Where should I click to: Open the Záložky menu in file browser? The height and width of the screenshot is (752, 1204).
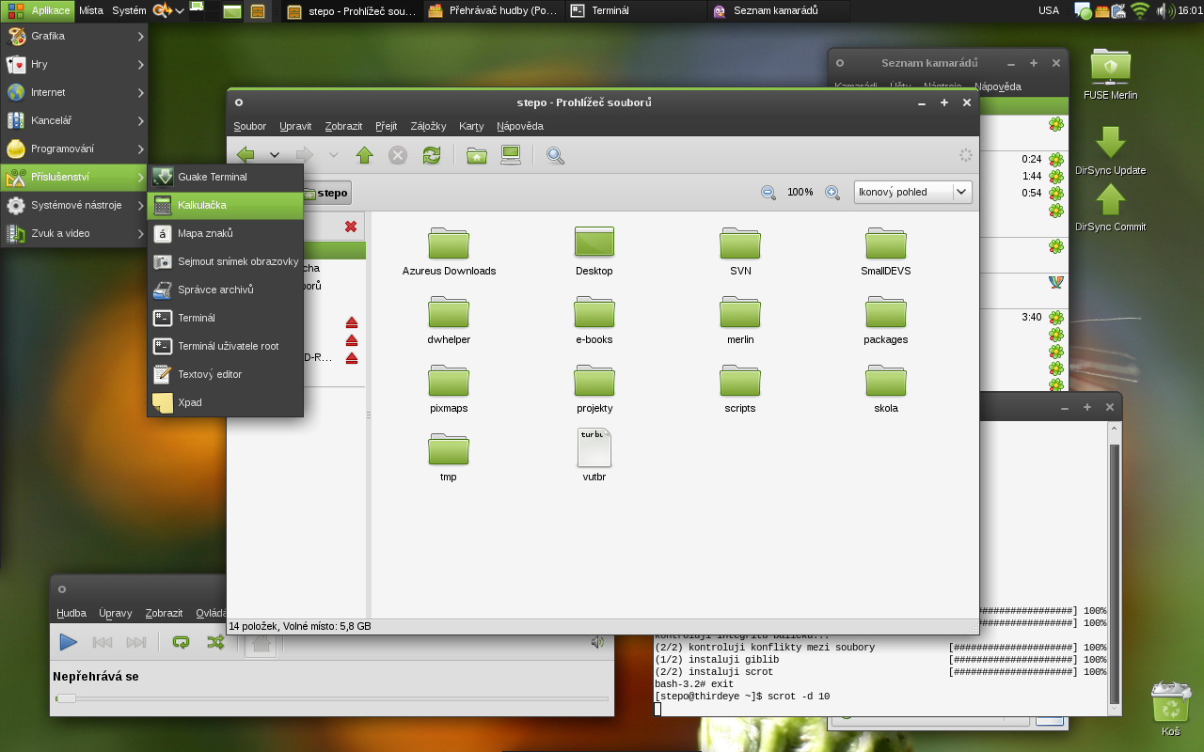pyautogui.click(x=428, y=126)
